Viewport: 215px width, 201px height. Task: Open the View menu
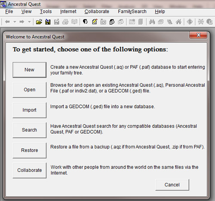coord(26,12)
